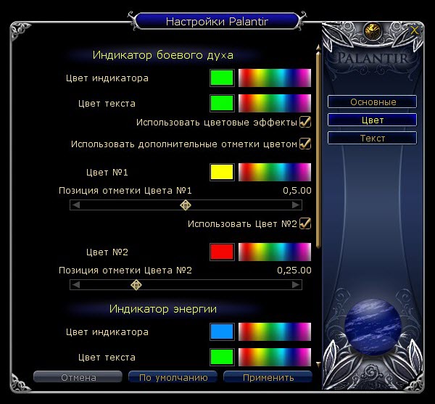Screen dimensions: 435x404
Task: Uncheck Использовать Цвет №2 option
Action: pyautogui.click(x=305, y=223)
